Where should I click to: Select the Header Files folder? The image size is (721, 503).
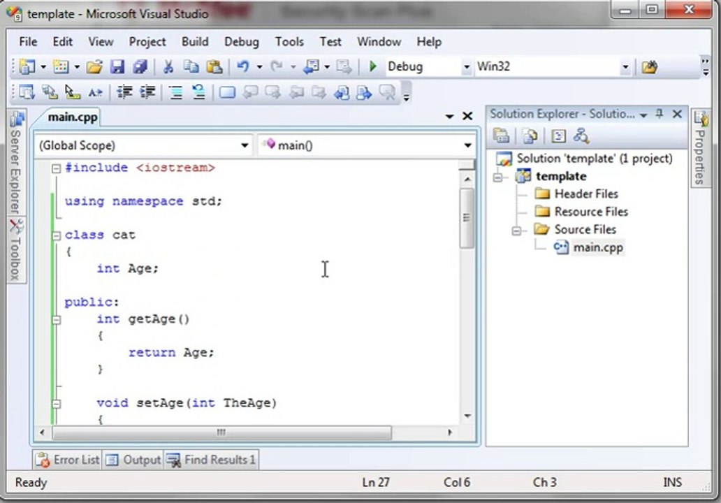585,194
